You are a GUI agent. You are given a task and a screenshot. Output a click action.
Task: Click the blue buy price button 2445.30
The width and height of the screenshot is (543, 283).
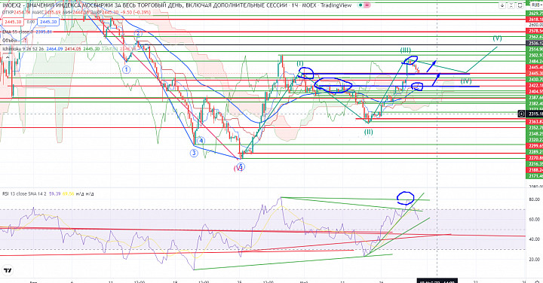48,22
